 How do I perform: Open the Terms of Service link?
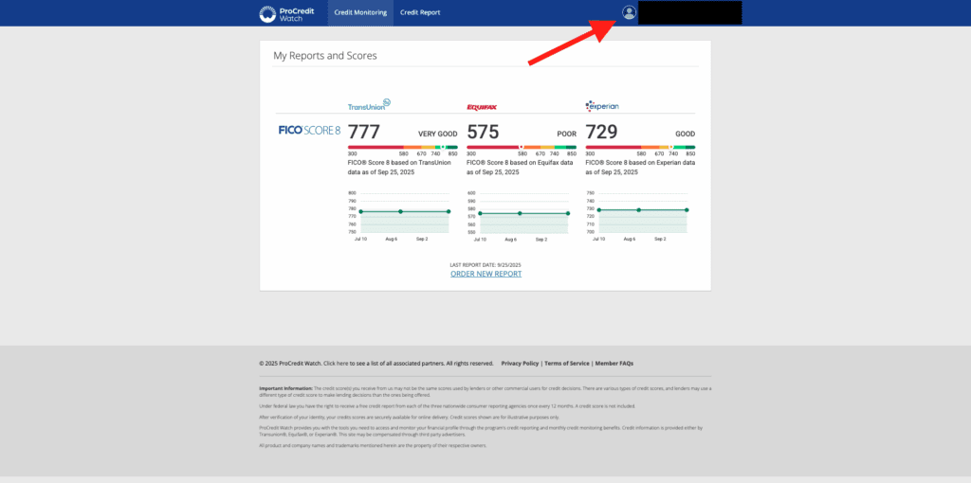(x=566, y=363)
